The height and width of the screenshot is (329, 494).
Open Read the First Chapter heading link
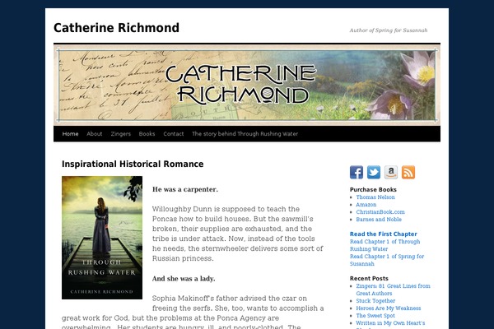(x=384, y=234)
